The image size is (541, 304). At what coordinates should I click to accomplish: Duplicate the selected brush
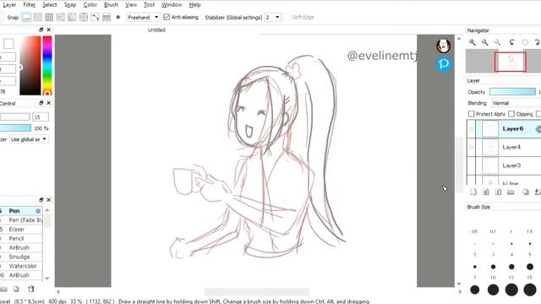click(x=16, y=289)
